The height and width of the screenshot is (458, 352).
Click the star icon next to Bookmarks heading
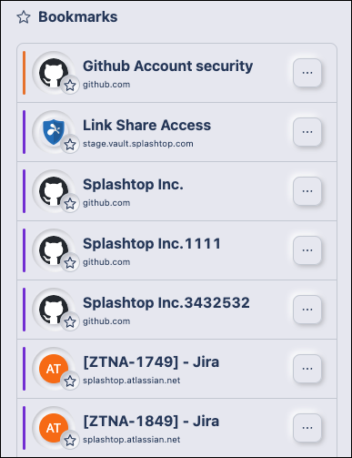coord(24,17)
